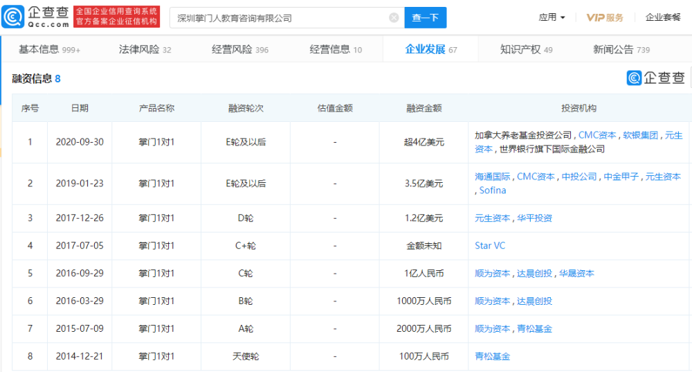
Task: Open the 企业套餐 menu item
Action: (x=663, y=17)
